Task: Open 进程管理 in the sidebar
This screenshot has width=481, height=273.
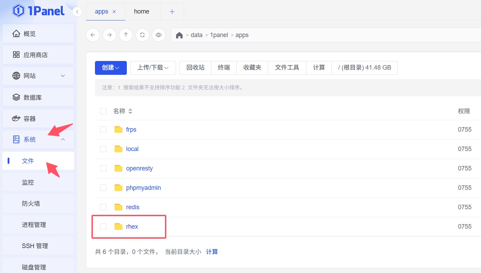Action: [38, 224]
